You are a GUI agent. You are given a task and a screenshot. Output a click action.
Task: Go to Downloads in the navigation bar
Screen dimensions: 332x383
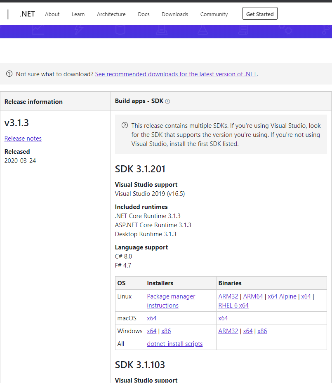pos(175,14)
